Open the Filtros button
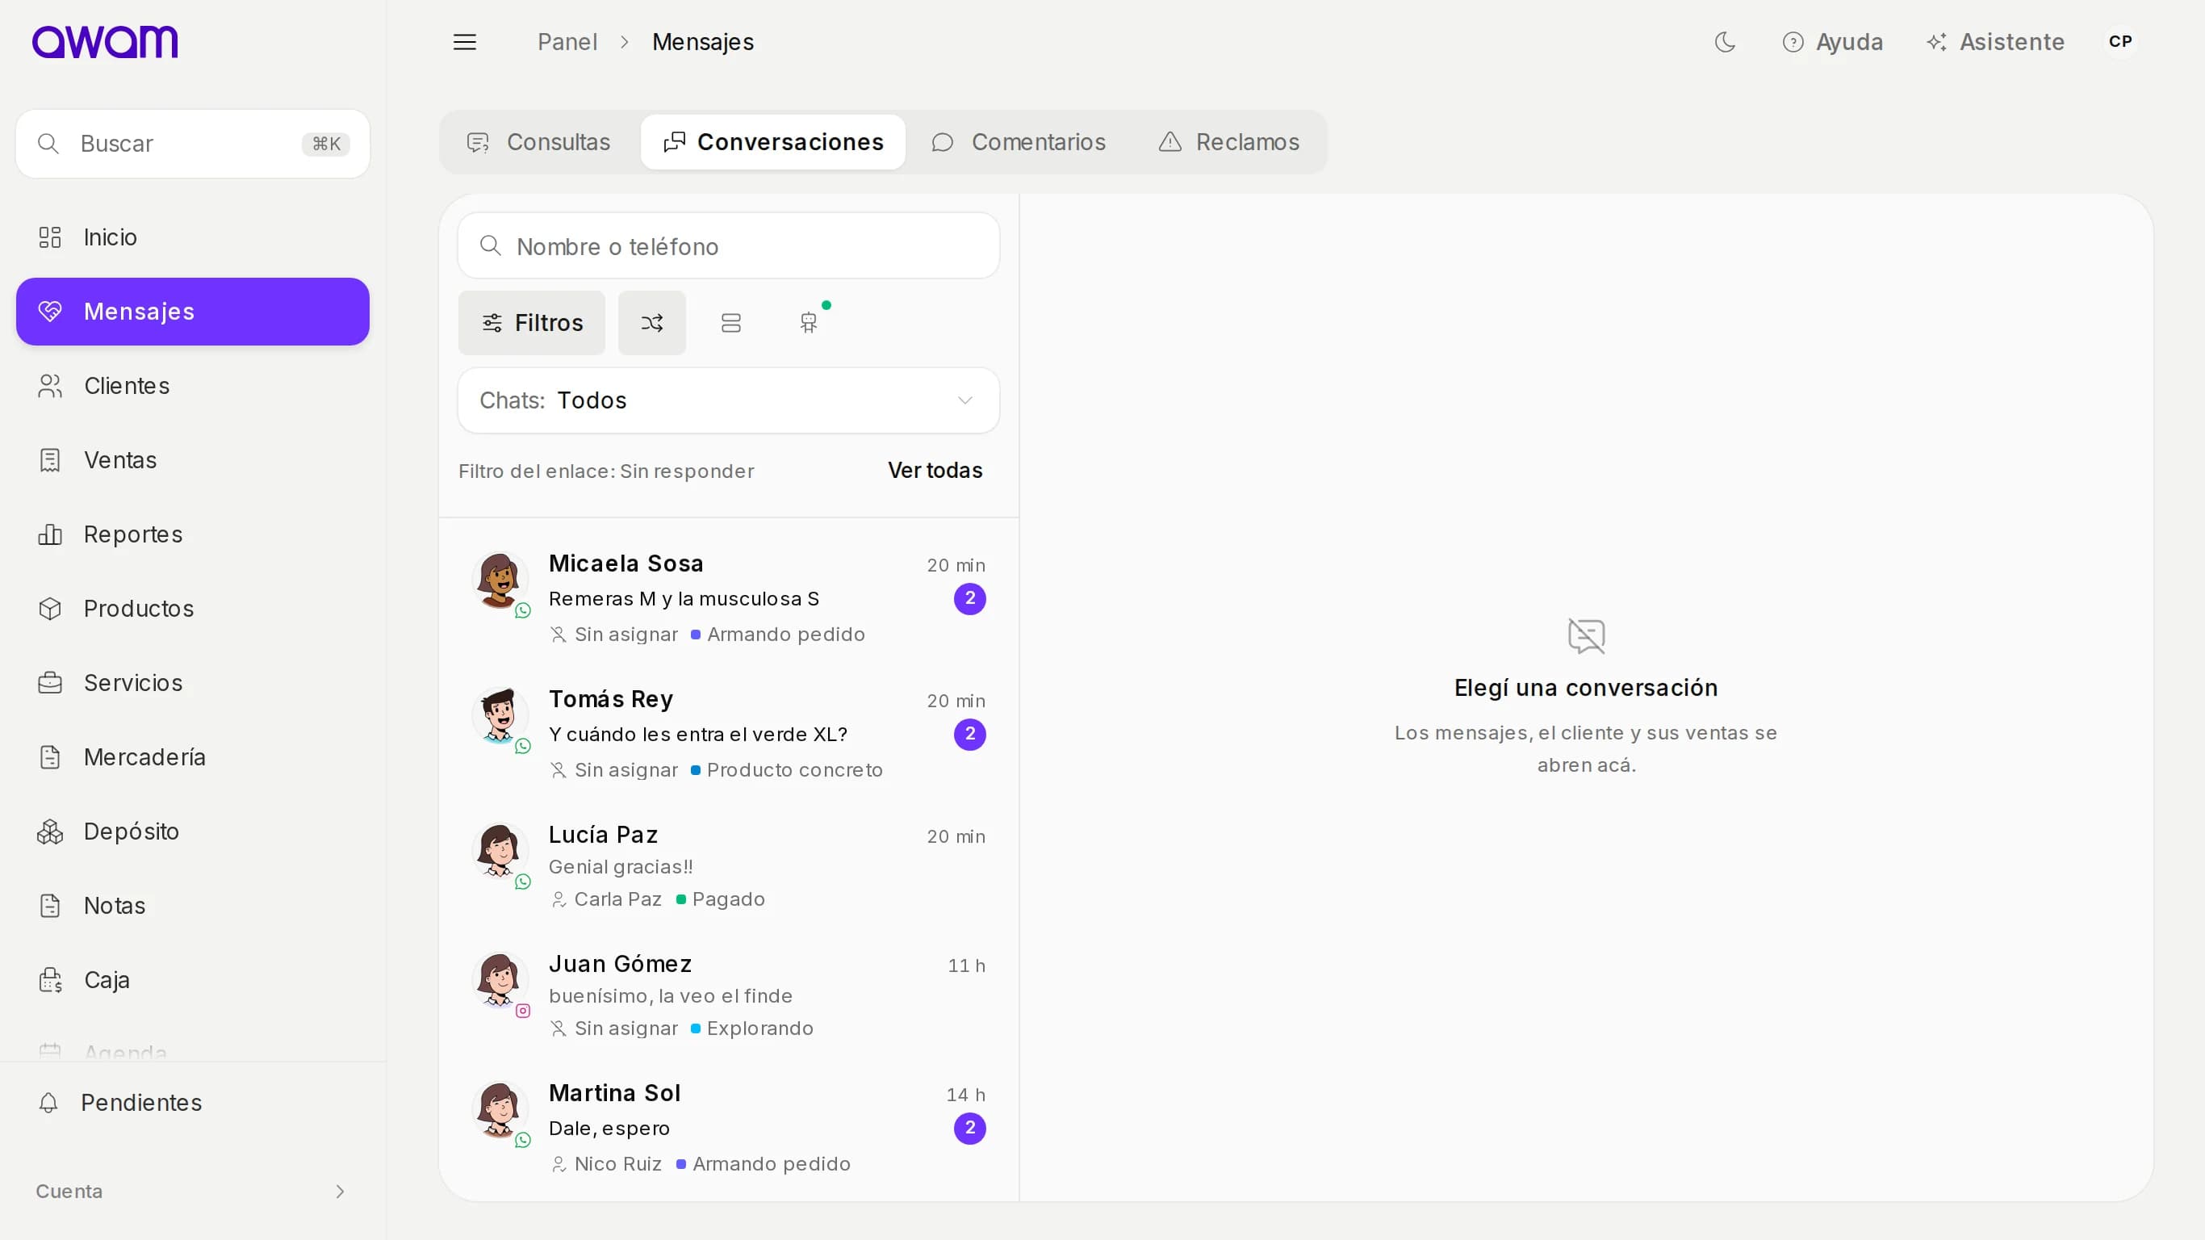Image resolution: width=2205 pixels, height=1240 pixels. click(532, 323)
